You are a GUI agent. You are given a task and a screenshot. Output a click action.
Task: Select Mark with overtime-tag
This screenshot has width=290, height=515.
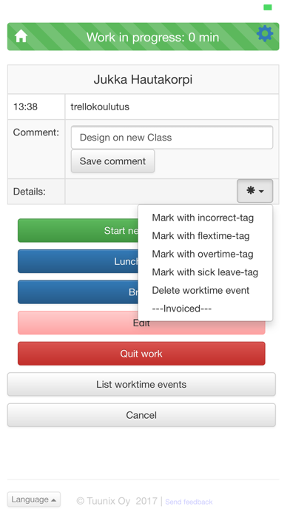[x=202, y=254]
